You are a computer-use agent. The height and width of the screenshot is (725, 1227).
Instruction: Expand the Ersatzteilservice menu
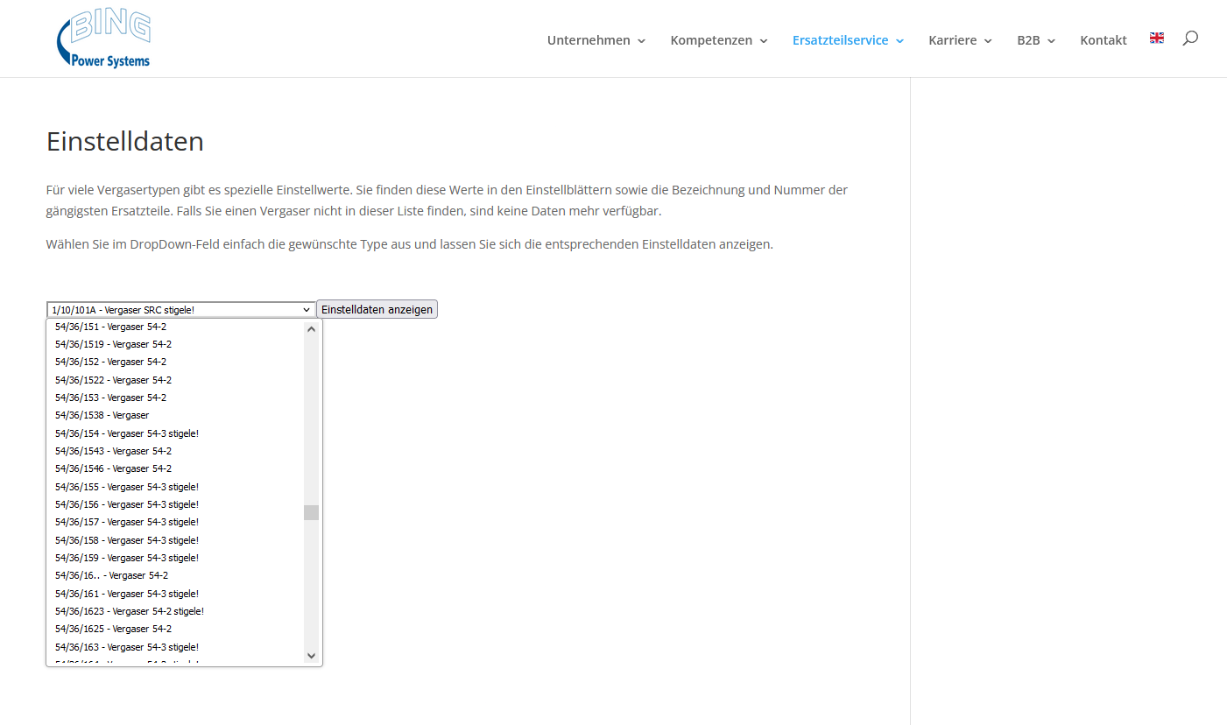pos(847,40)
